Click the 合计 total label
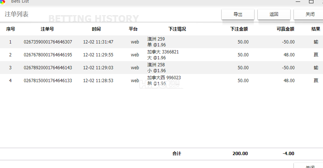Screen dimensions: 323x168 point(177,154)
